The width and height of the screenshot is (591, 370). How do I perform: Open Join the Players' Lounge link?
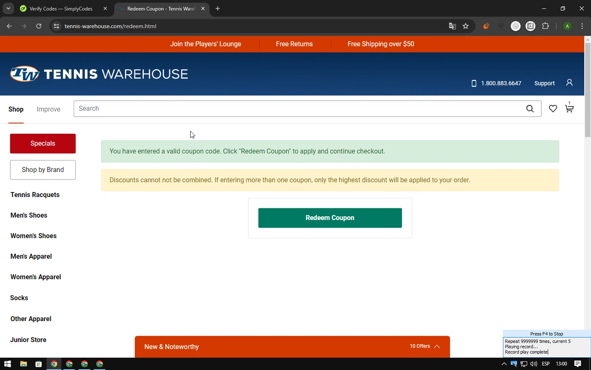205,44
